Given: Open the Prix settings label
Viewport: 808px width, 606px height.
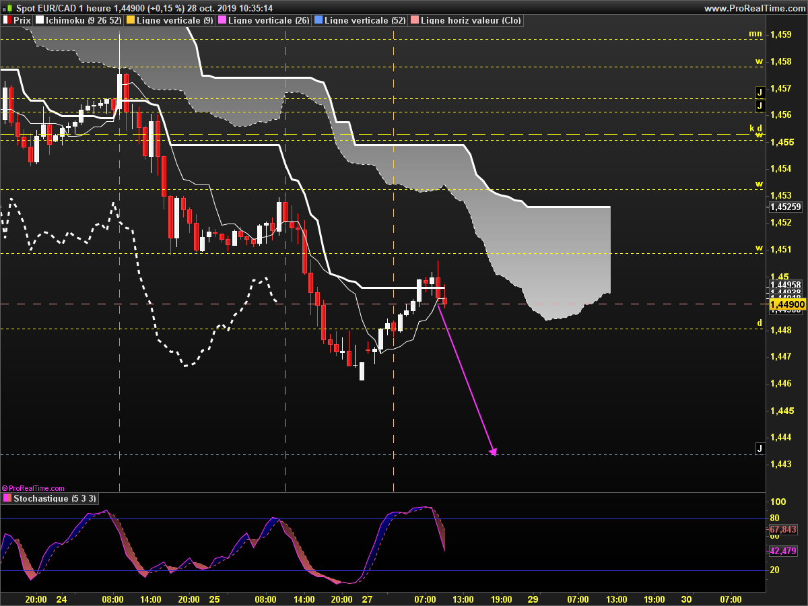Looking at the screenshot, I should pos(22,20).
